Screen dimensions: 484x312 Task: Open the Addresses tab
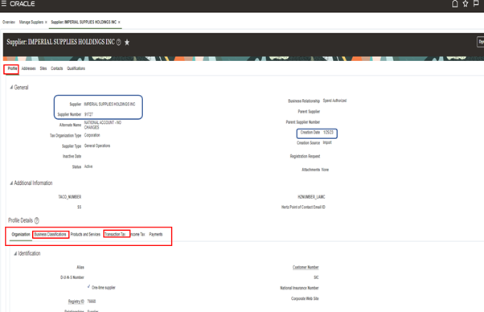(29, 68)
